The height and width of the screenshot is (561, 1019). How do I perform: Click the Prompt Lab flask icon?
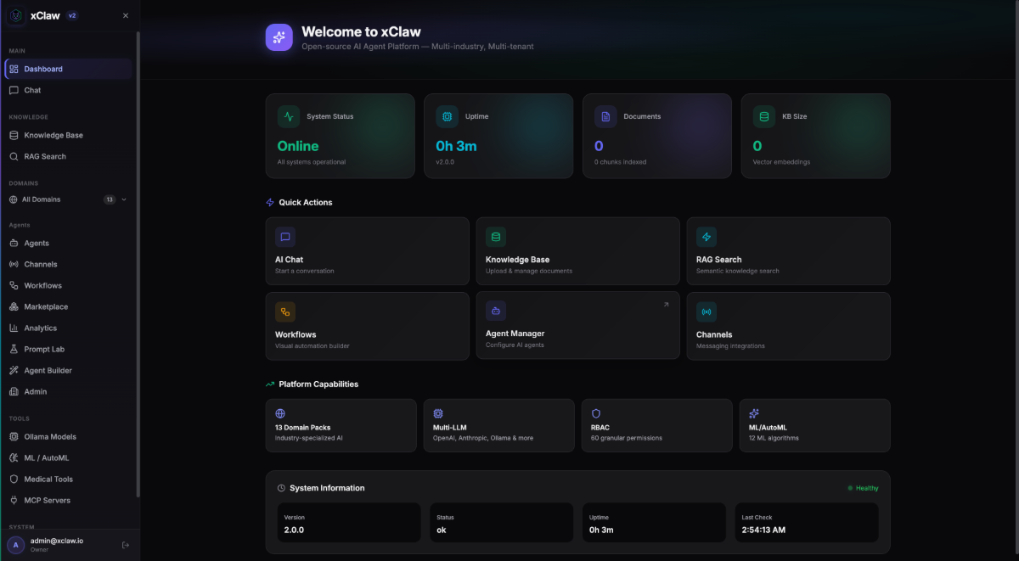point(14,349)
